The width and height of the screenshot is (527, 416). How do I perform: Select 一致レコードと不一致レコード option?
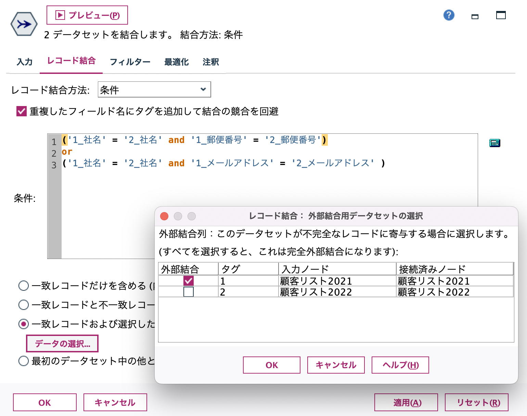(23, 305)
